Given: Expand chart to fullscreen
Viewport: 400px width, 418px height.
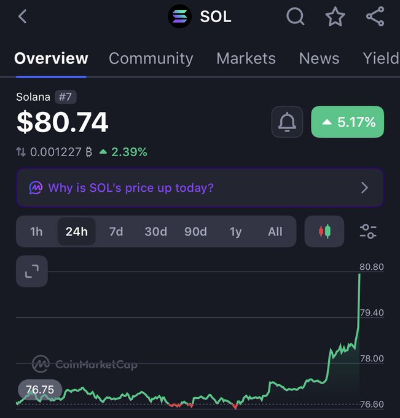Looking at the screenshot, I should pos(32,271).
